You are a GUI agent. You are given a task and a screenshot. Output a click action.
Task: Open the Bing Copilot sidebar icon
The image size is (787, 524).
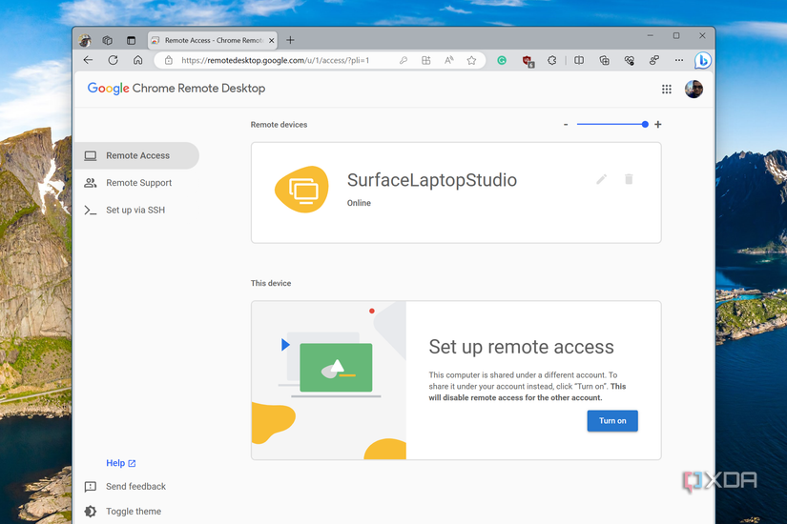point(703,61)
